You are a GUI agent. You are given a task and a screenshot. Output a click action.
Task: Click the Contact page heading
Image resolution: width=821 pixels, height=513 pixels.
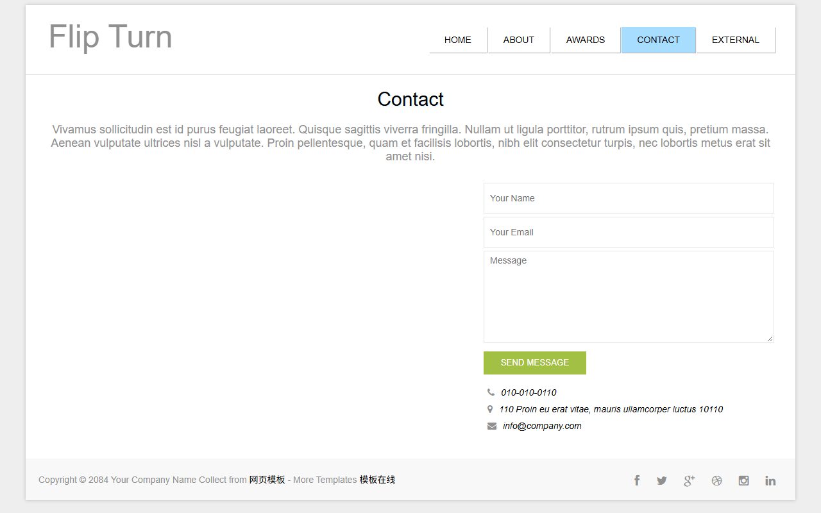pyautogui.click(x=410, y=99)
